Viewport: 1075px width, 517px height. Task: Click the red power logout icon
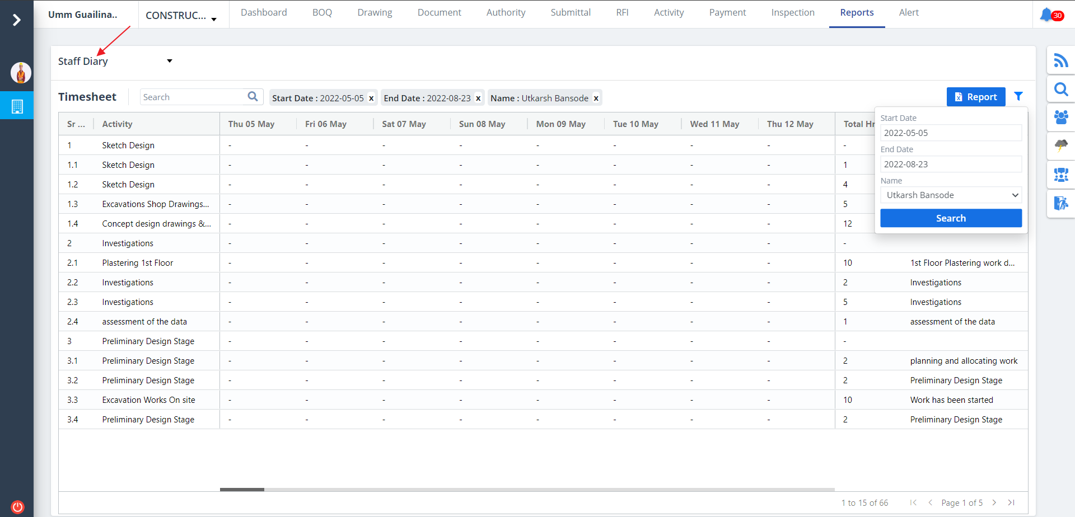click(x=17, y=507)
